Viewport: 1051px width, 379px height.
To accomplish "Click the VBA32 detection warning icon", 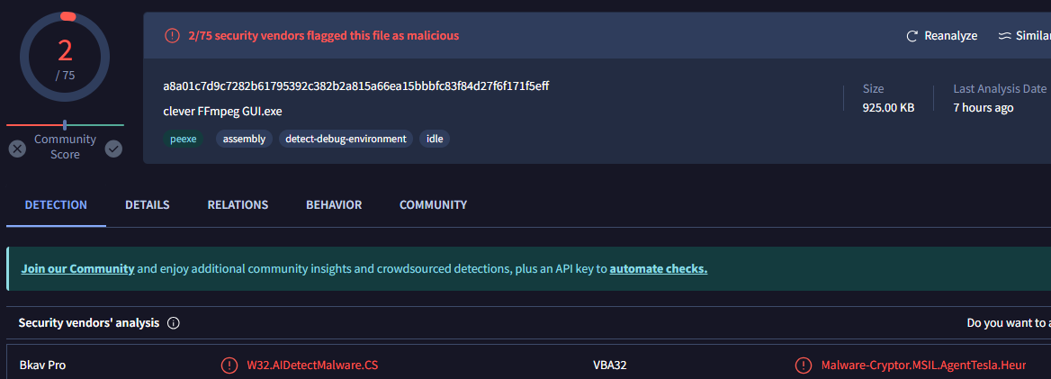I will pos(803,365).
